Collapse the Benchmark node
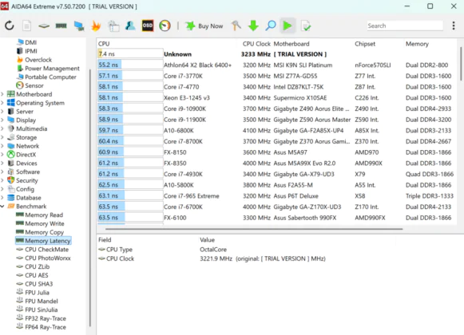 pos(2,206)
